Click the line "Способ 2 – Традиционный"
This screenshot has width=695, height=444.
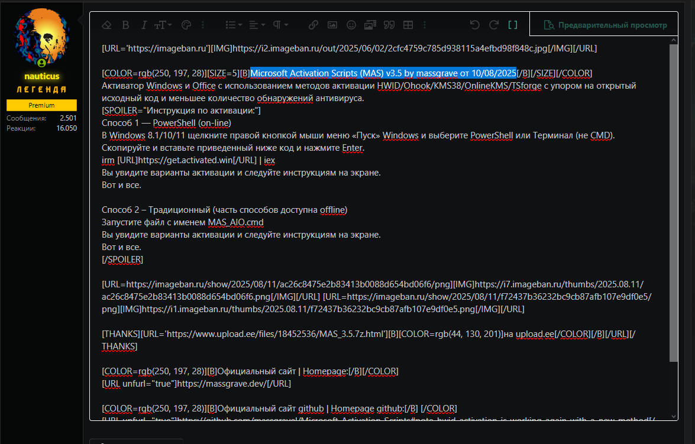224,210
